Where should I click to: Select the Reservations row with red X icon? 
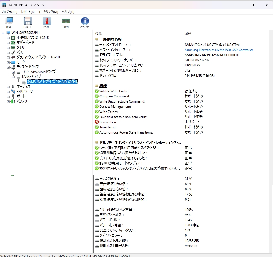click(109, 122)
